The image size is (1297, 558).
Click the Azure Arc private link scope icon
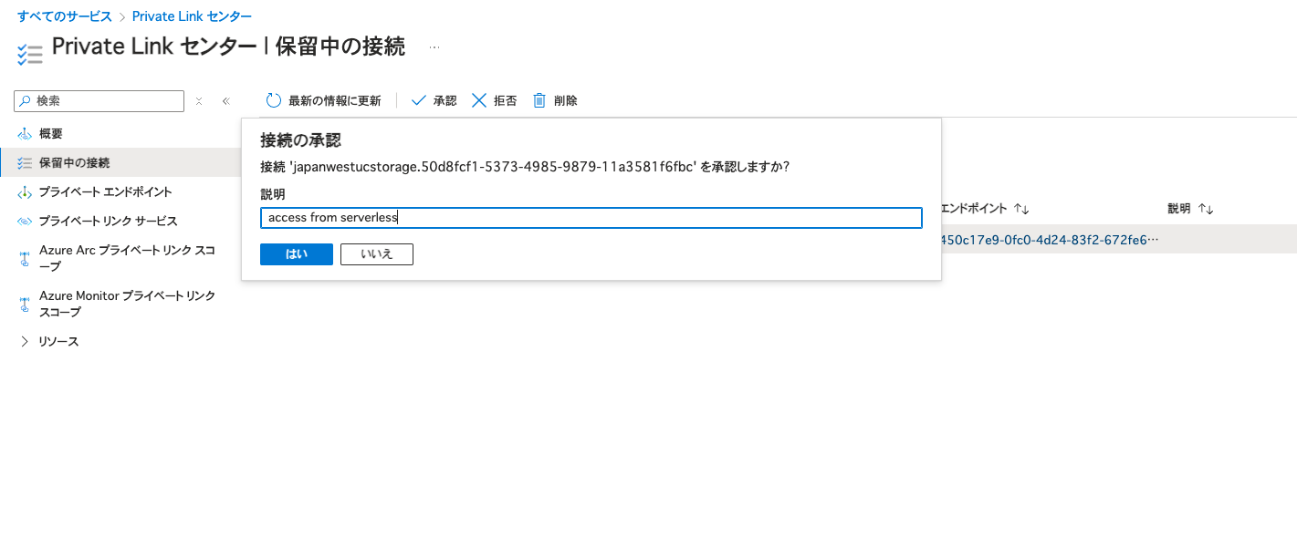point(24,254)
